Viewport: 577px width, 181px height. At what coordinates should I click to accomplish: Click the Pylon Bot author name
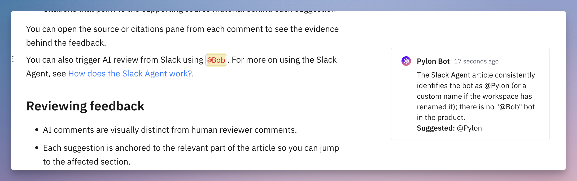click(433, 61)
